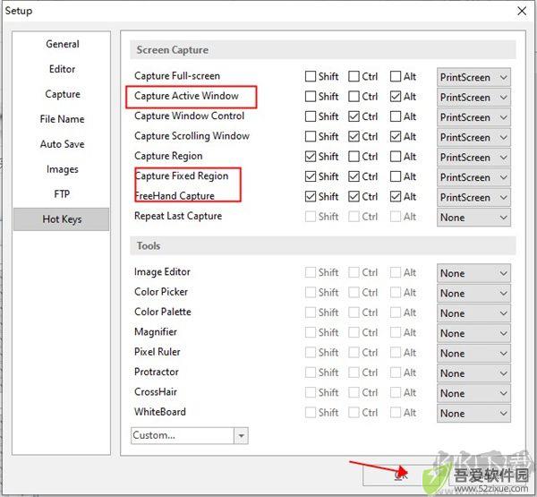Click the 'Capture Active Window' label
This screenshot has height=497, width=537.
pyautogui.click(x=186, y=96)
